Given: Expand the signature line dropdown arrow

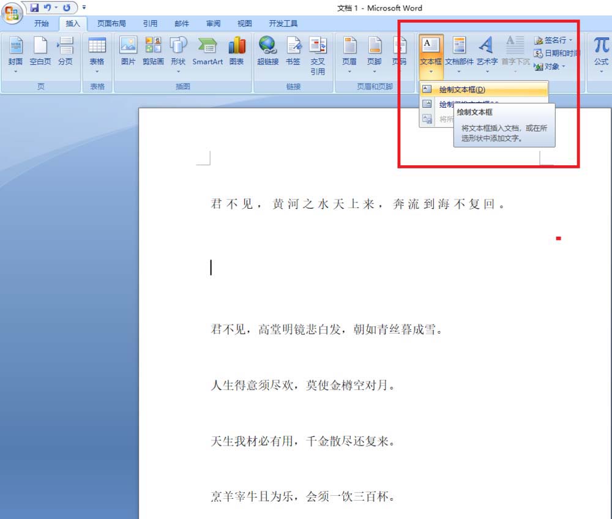Looking at the screenshot, I should coord(570,40).
